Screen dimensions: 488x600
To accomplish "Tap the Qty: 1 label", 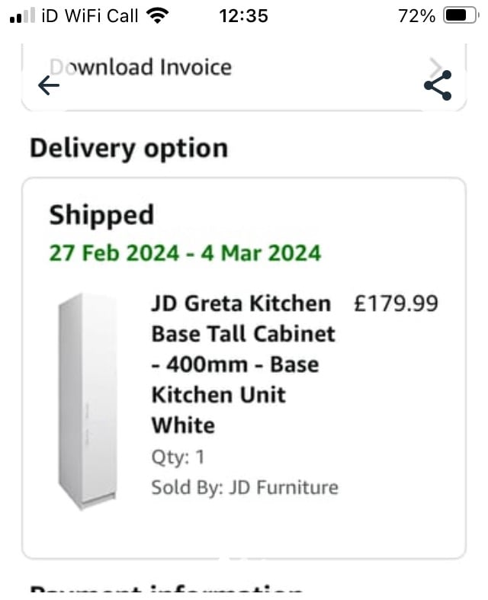I will [178, 457].
